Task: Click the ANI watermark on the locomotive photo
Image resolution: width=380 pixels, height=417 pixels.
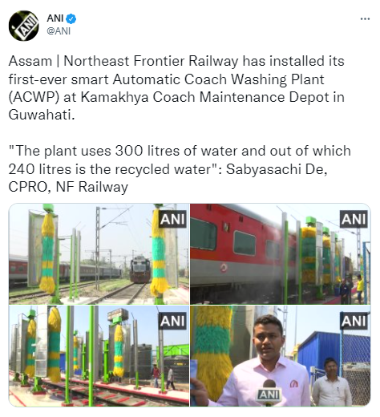Action: click(x=172, y=219)
